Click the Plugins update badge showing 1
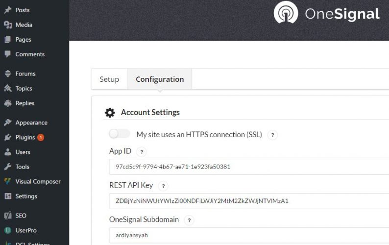The height and width of the screenshot is (245, 389). click(41, 137)
